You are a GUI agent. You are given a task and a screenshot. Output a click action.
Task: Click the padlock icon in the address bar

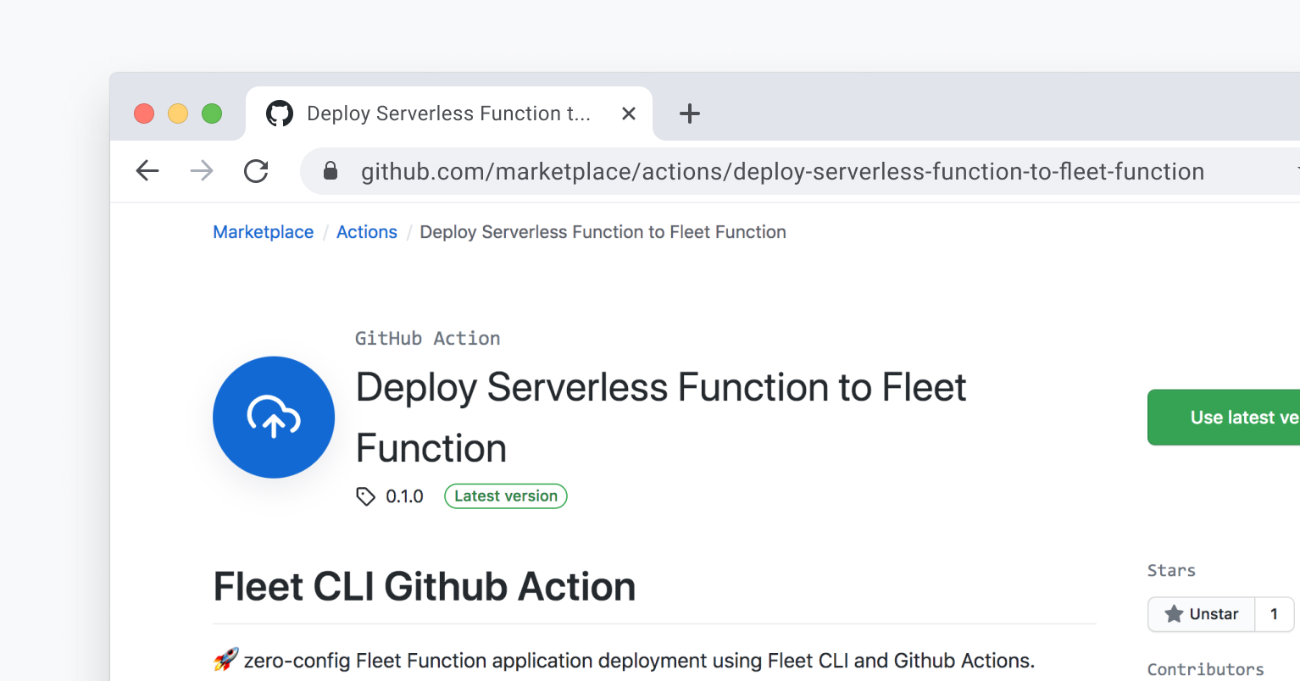coord(330,170)
